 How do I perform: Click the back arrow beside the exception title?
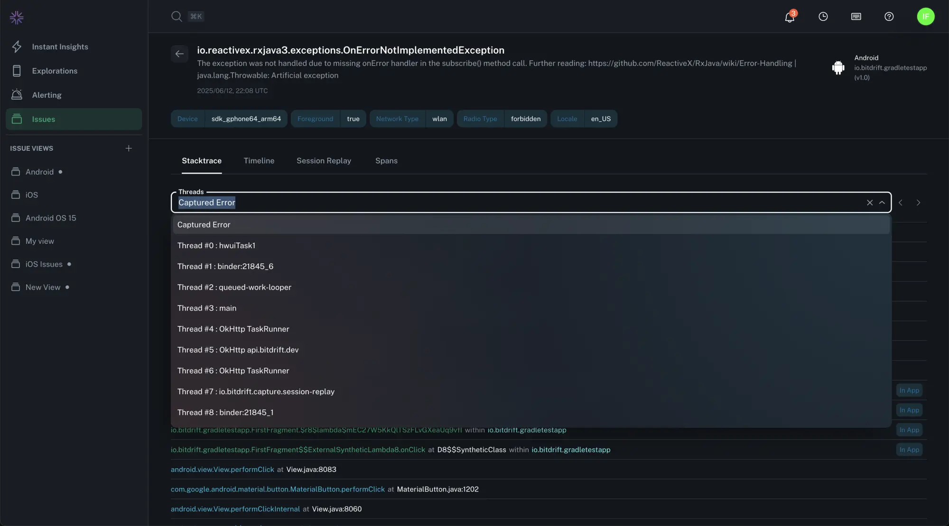tap(179, 54)
